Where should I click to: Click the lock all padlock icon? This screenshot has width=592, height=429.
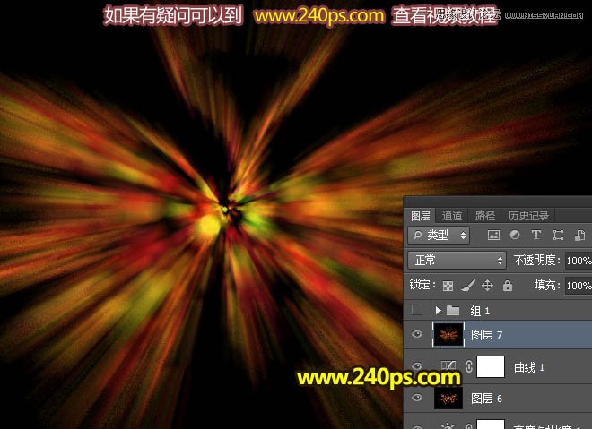[508, 286]
